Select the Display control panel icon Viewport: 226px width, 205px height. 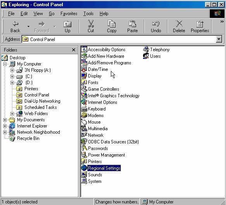(x=84, y=76)
